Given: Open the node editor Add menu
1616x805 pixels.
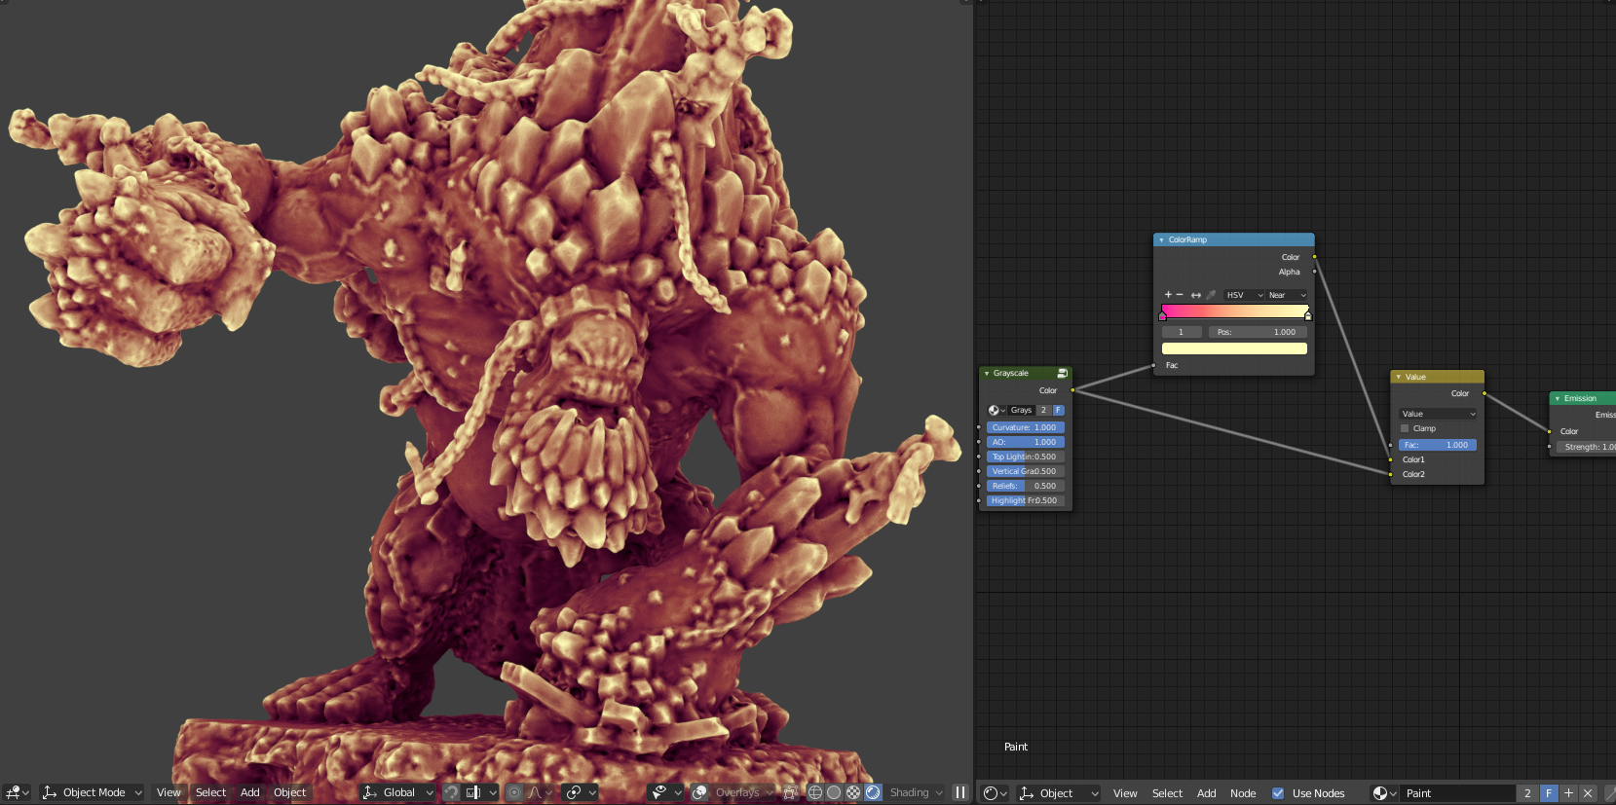Looking at the screenshot, I should 1206,793.
